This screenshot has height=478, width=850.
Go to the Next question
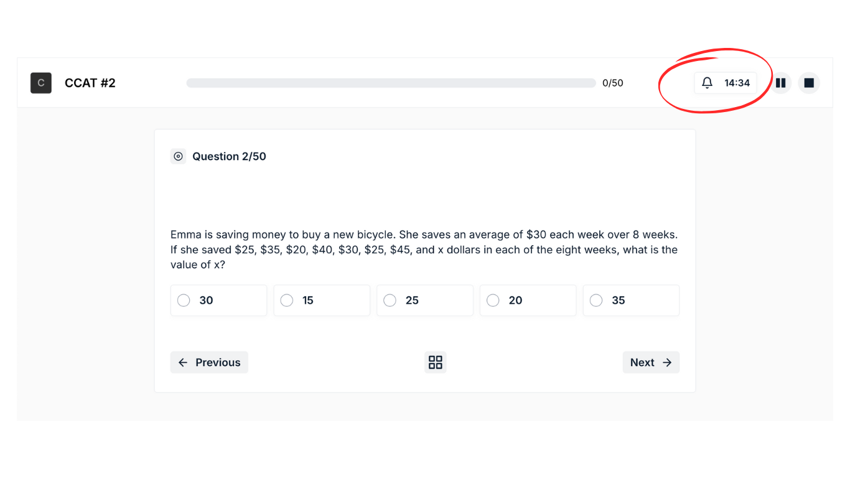tap(650, 362)
